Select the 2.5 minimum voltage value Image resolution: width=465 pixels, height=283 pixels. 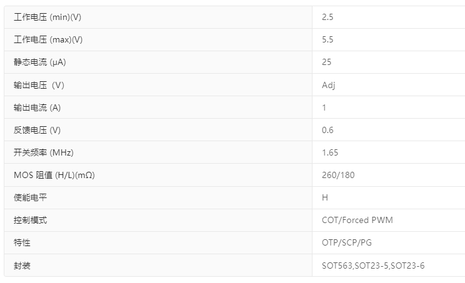tap(327, 17)
